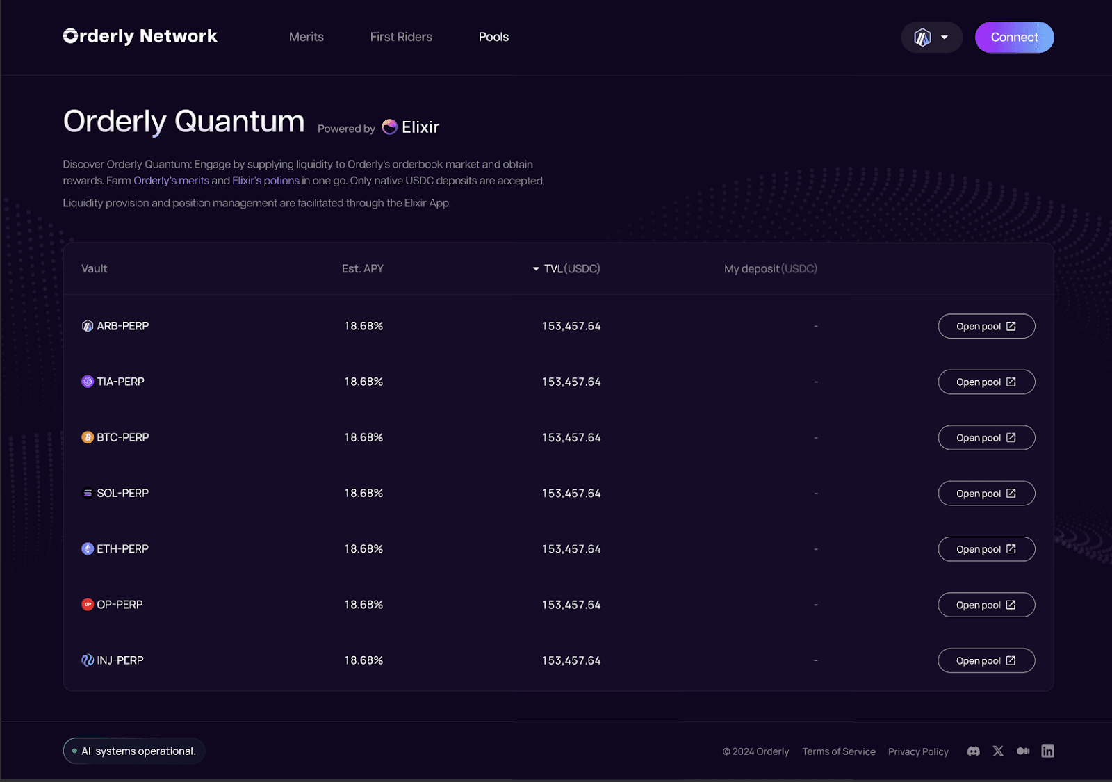Go to the Merits page
The image size is (1112, 782).
point(306,37)
